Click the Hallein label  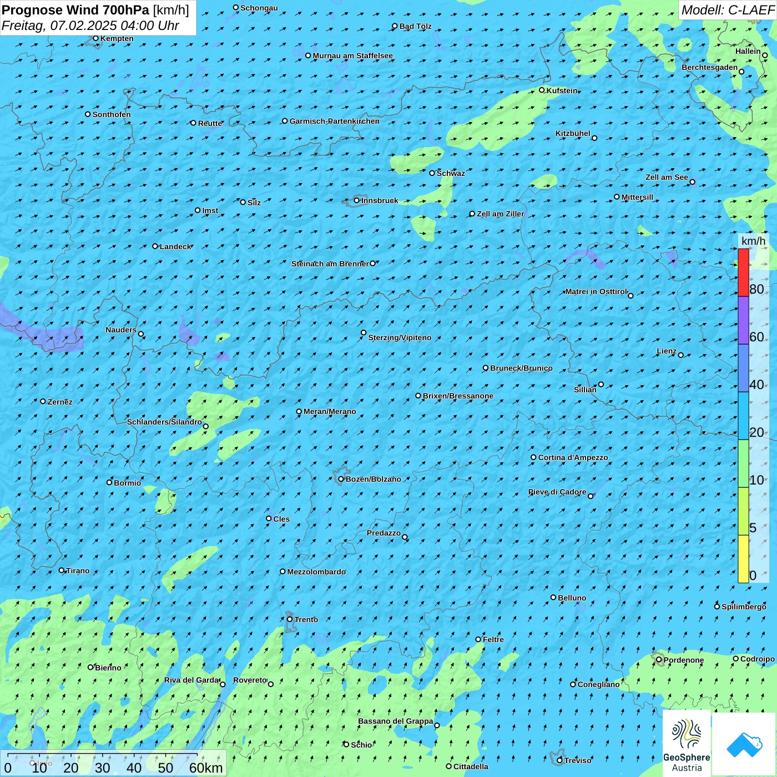[x=748, y=51]
